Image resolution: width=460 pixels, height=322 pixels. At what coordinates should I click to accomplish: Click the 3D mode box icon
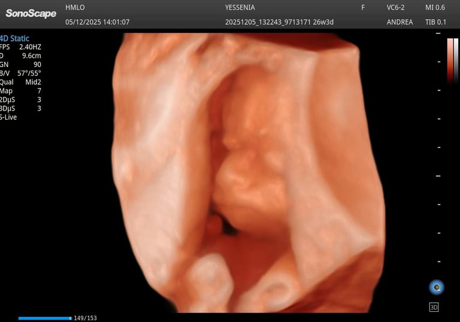click(x=434, y=307)
